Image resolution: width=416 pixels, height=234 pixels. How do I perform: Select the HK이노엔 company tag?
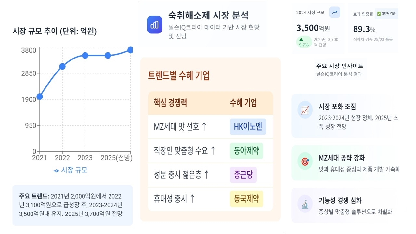(x=248, y=127)
